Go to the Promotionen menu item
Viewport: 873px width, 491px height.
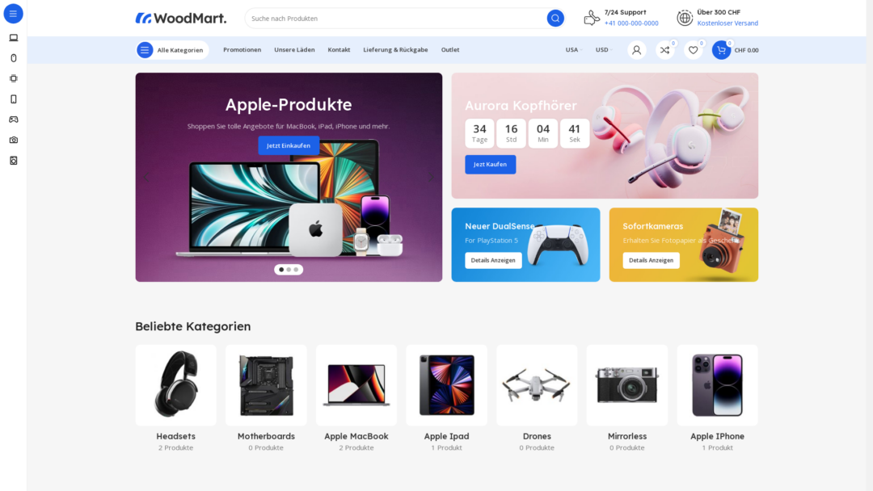click(x=242, y=50)
